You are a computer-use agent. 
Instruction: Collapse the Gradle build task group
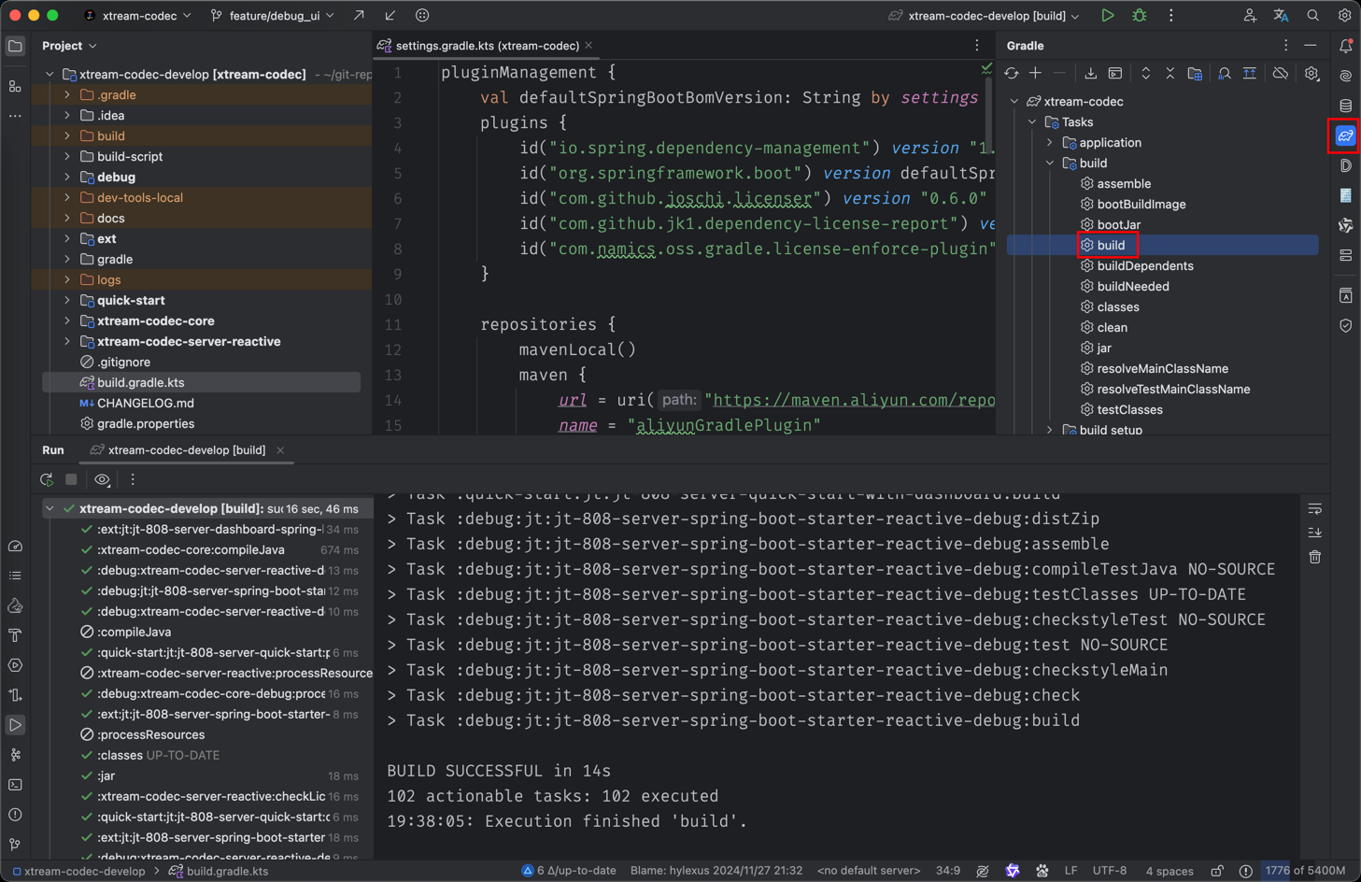1050,164
